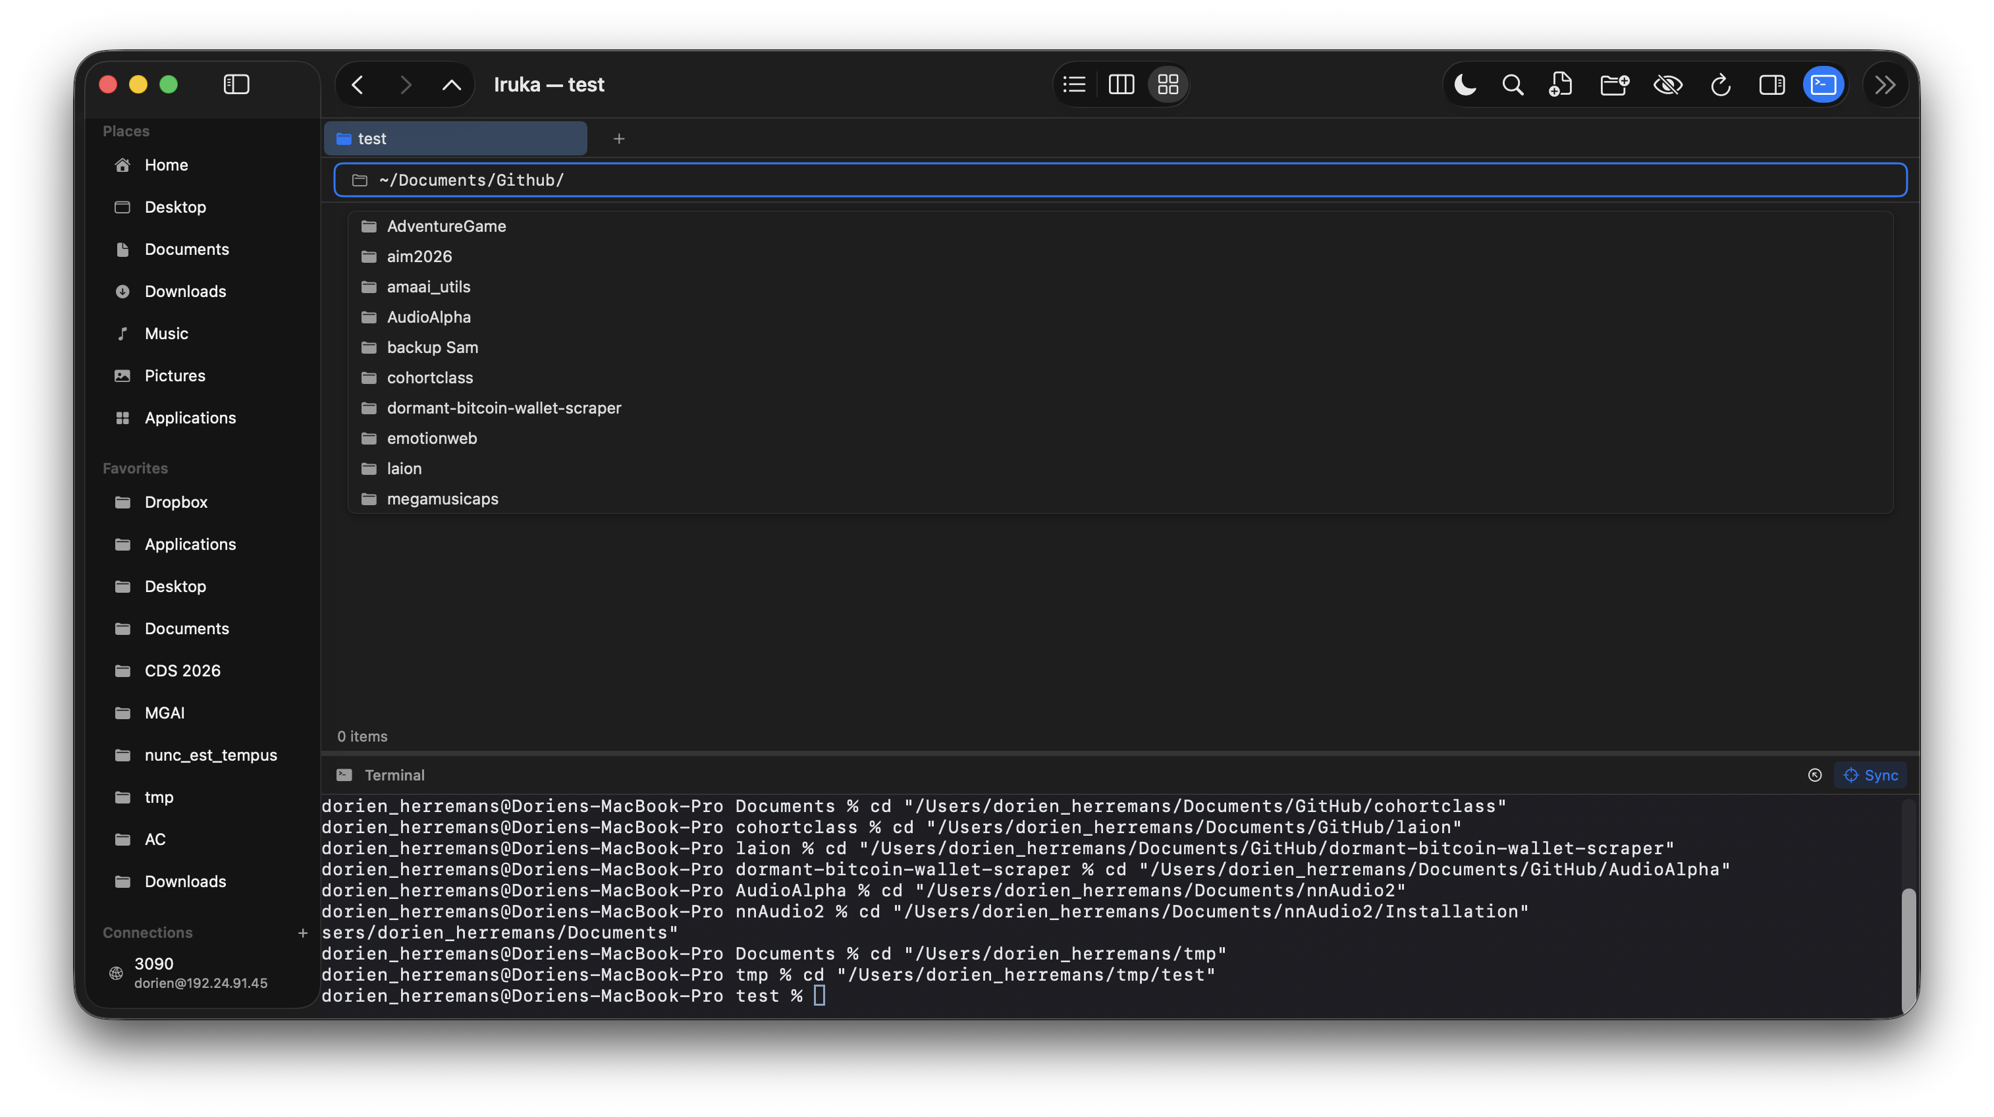Add a new tab
The width and height of the screenshot is (1994, 1117).
coord(618,138)
